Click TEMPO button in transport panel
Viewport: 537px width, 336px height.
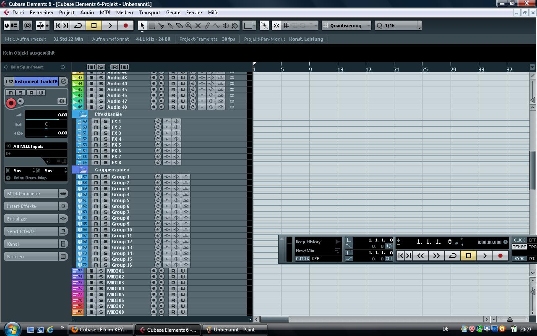click(519, 247)
